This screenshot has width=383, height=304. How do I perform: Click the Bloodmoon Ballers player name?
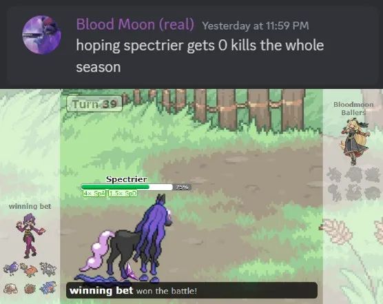click(353, 108)
